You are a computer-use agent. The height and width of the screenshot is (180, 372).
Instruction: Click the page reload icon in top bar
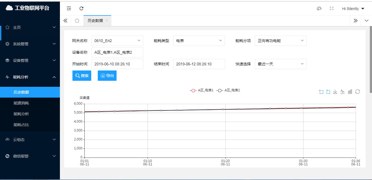pos(81,8)
